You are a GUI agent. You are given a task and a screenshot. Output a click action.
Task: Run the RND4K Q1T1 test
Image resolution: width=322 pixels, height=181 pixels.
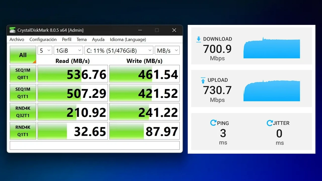click(x=23, y=131)
